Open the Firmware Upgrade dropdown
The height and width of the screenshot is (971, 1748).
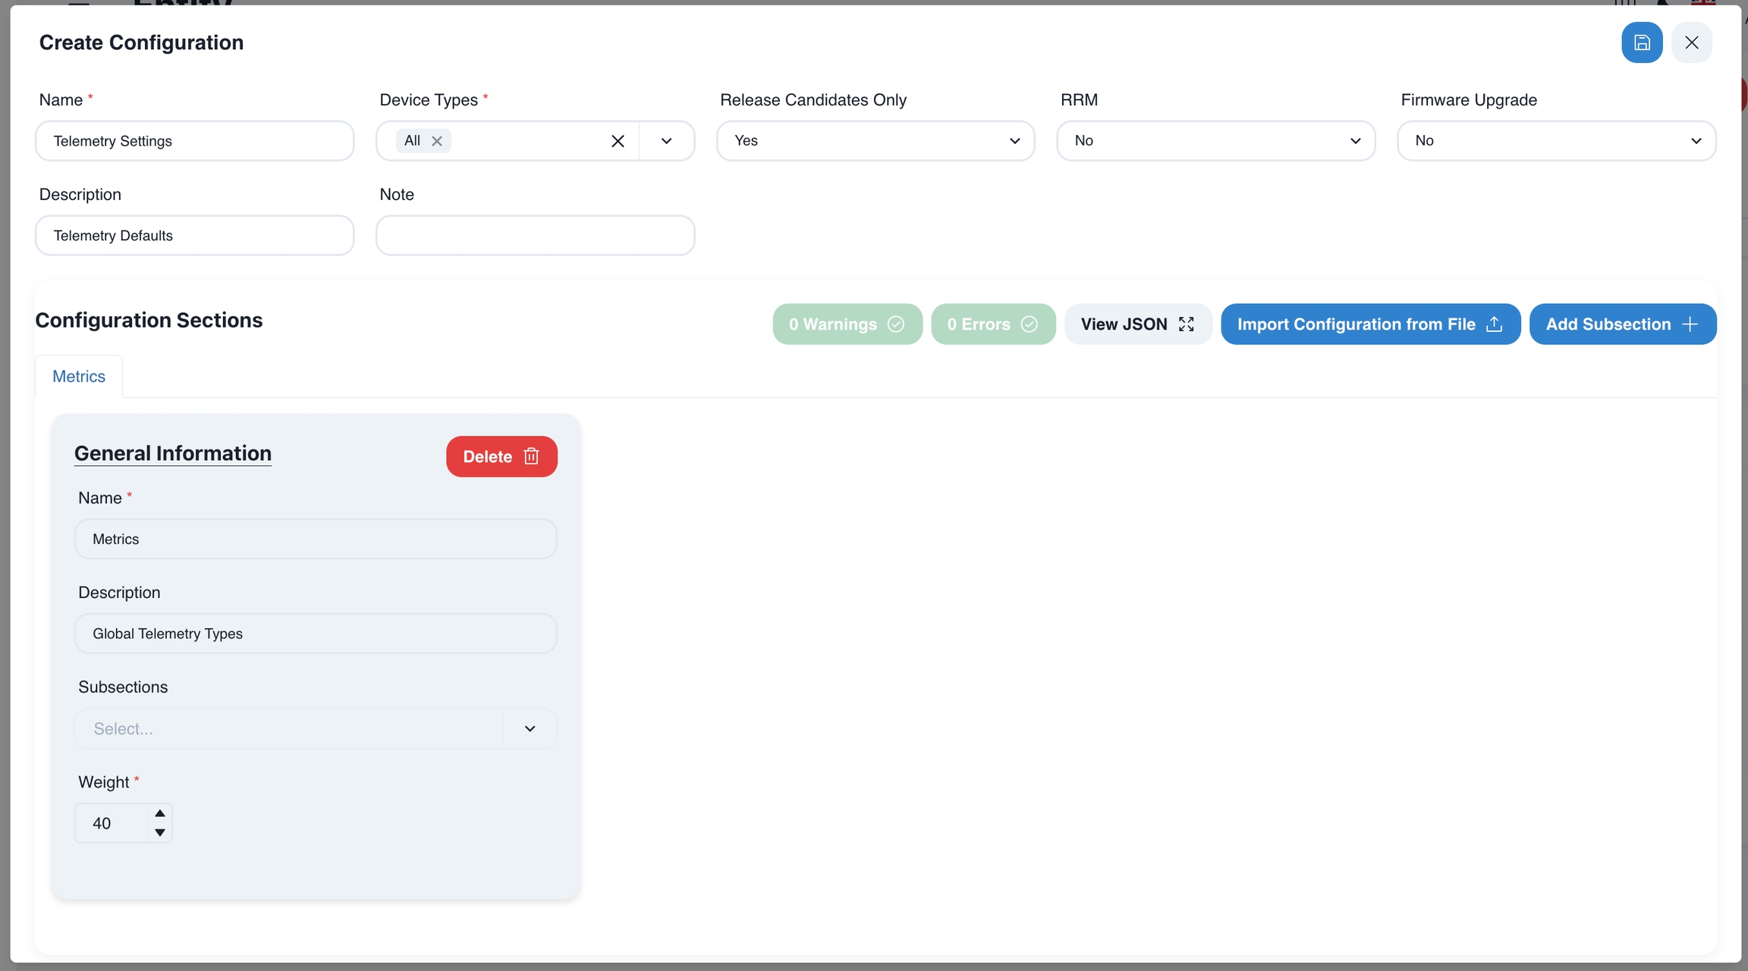1556,141
